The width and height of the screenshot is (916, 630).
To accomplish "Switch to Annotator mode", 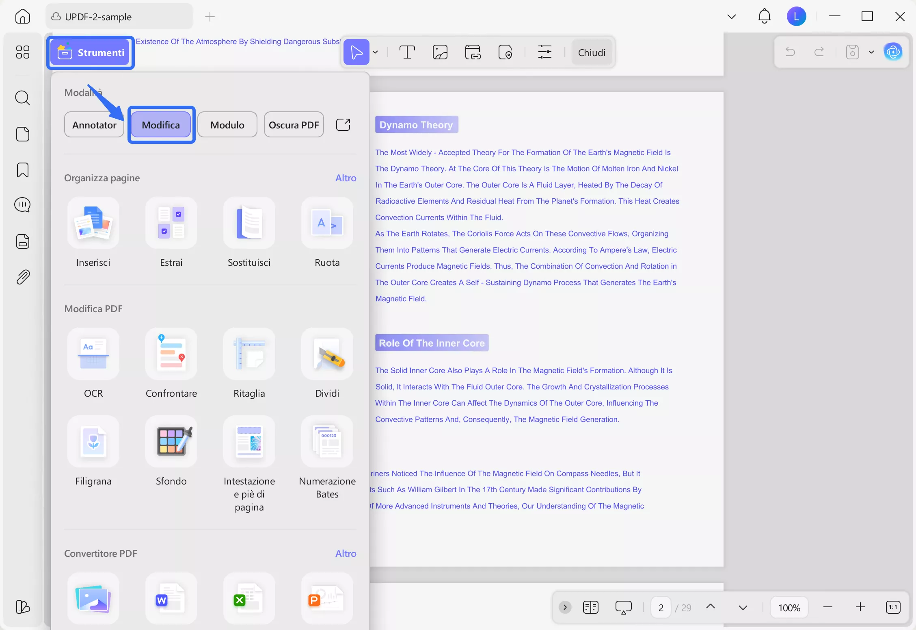I will pos(94,125).
